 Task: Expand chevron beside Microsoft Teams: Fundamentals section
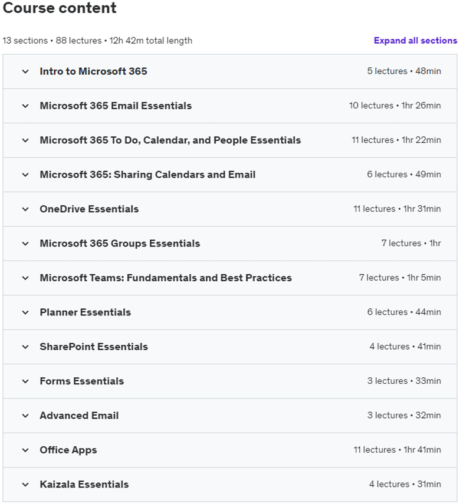pos(25,278)
